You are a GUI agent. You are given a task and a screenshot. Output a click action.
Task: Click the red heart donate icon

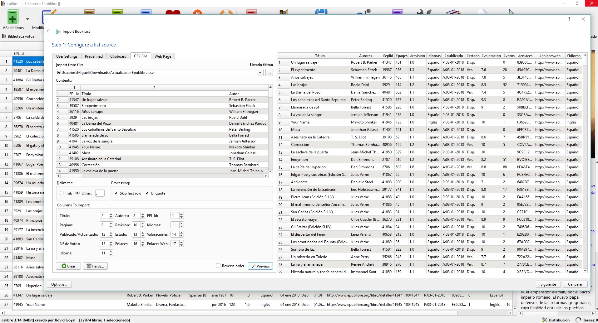173,12
